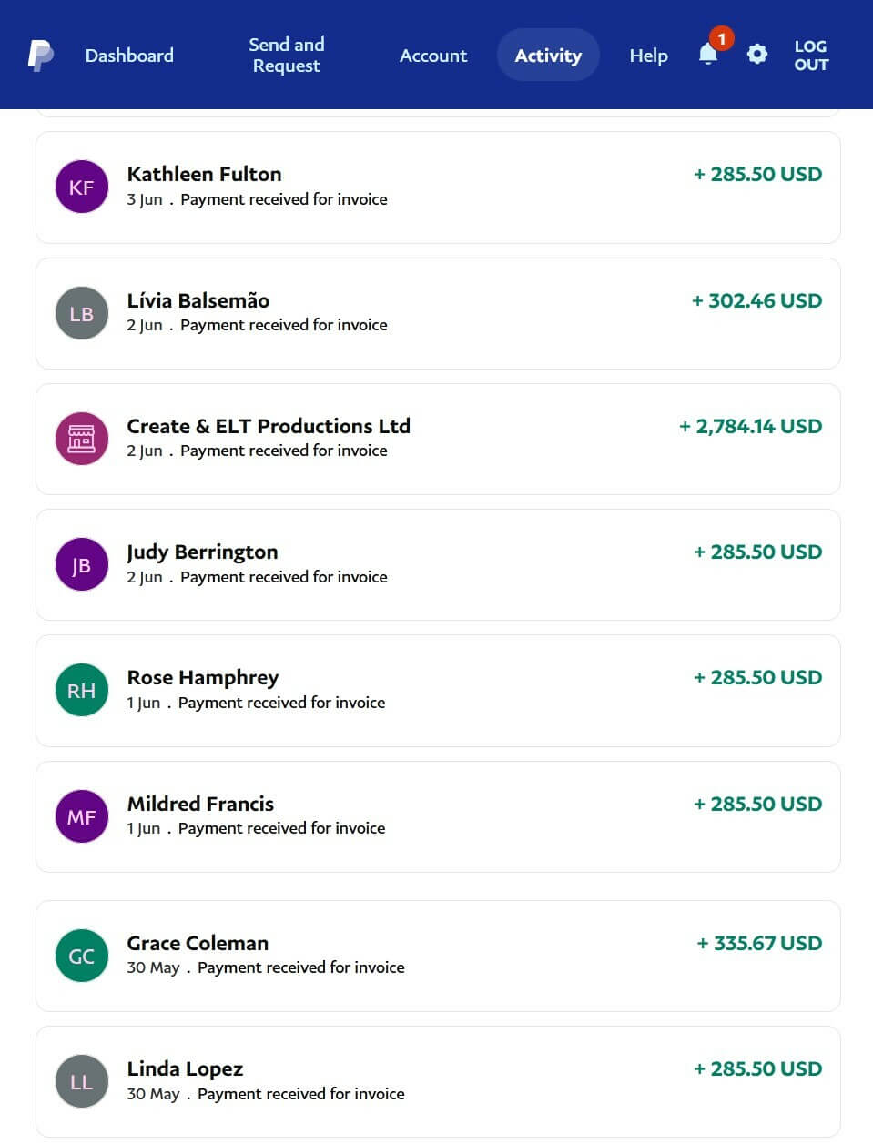Viewport: 873px width, 1144px height.
Task: Switch to the Account tab
Action: (x=433, y=56)
